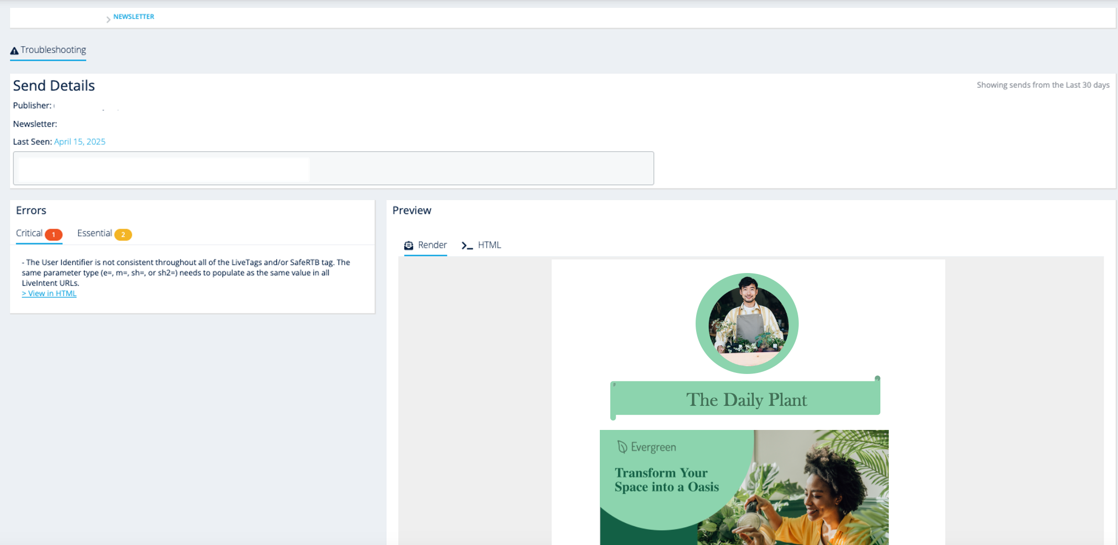Select the Critical errors tab label

pos(29,233)
